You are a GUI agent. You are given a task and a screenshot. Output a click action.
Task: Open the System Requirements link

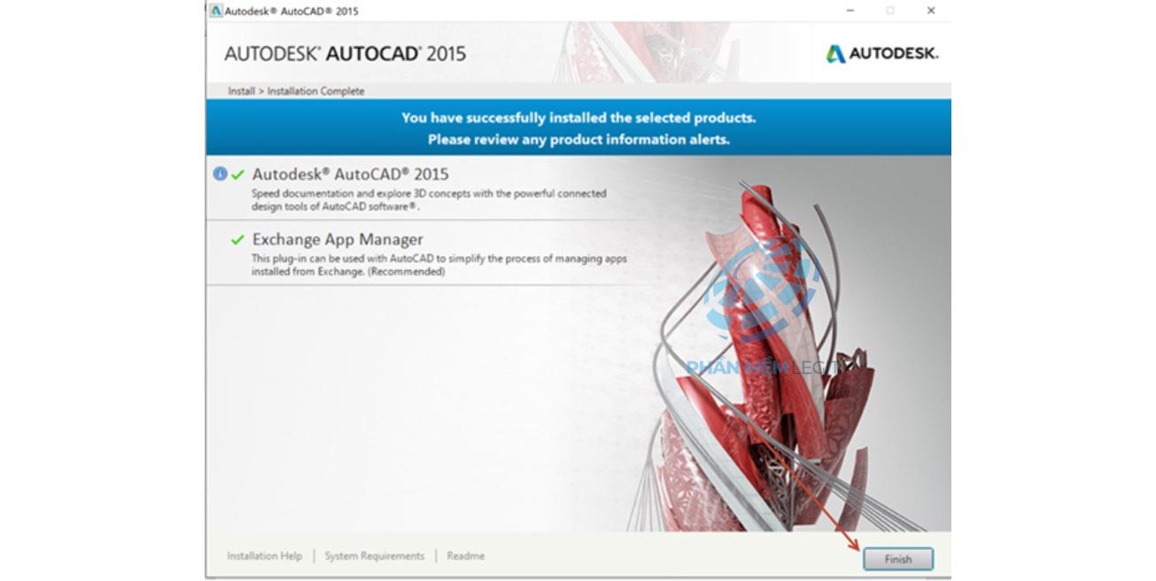(374, 556)
